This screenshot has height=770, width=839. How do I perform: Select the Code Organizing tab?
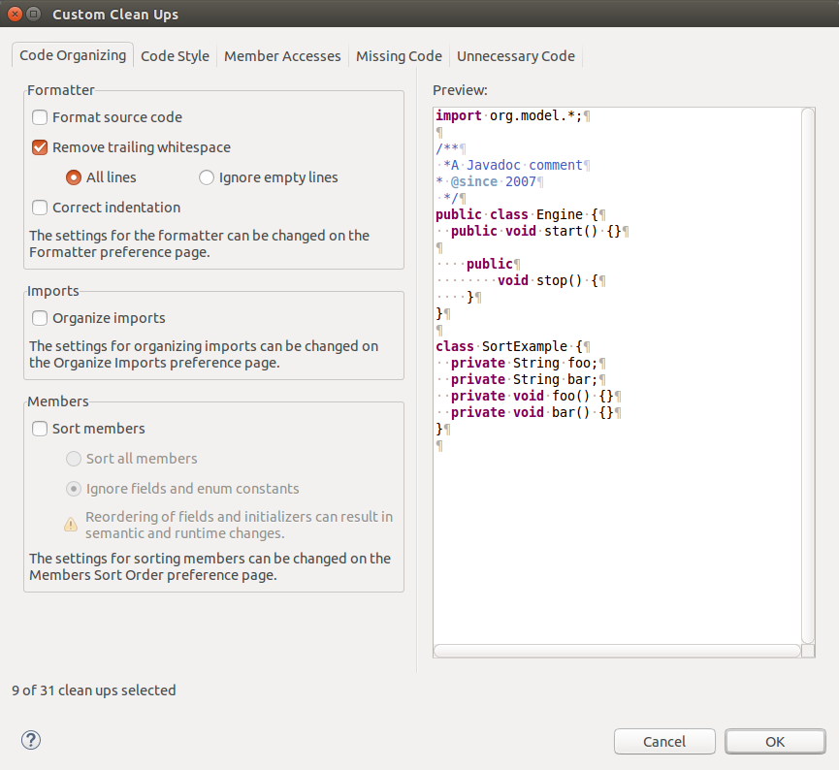73,55
